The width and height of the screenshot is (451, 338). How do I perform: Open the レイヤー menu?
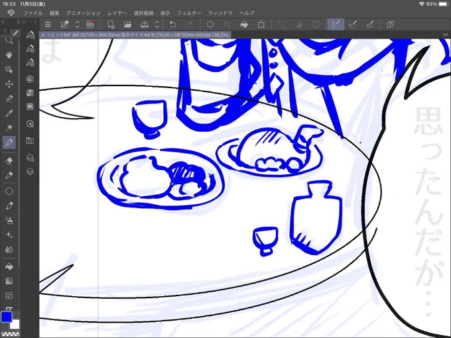[117, 13]
